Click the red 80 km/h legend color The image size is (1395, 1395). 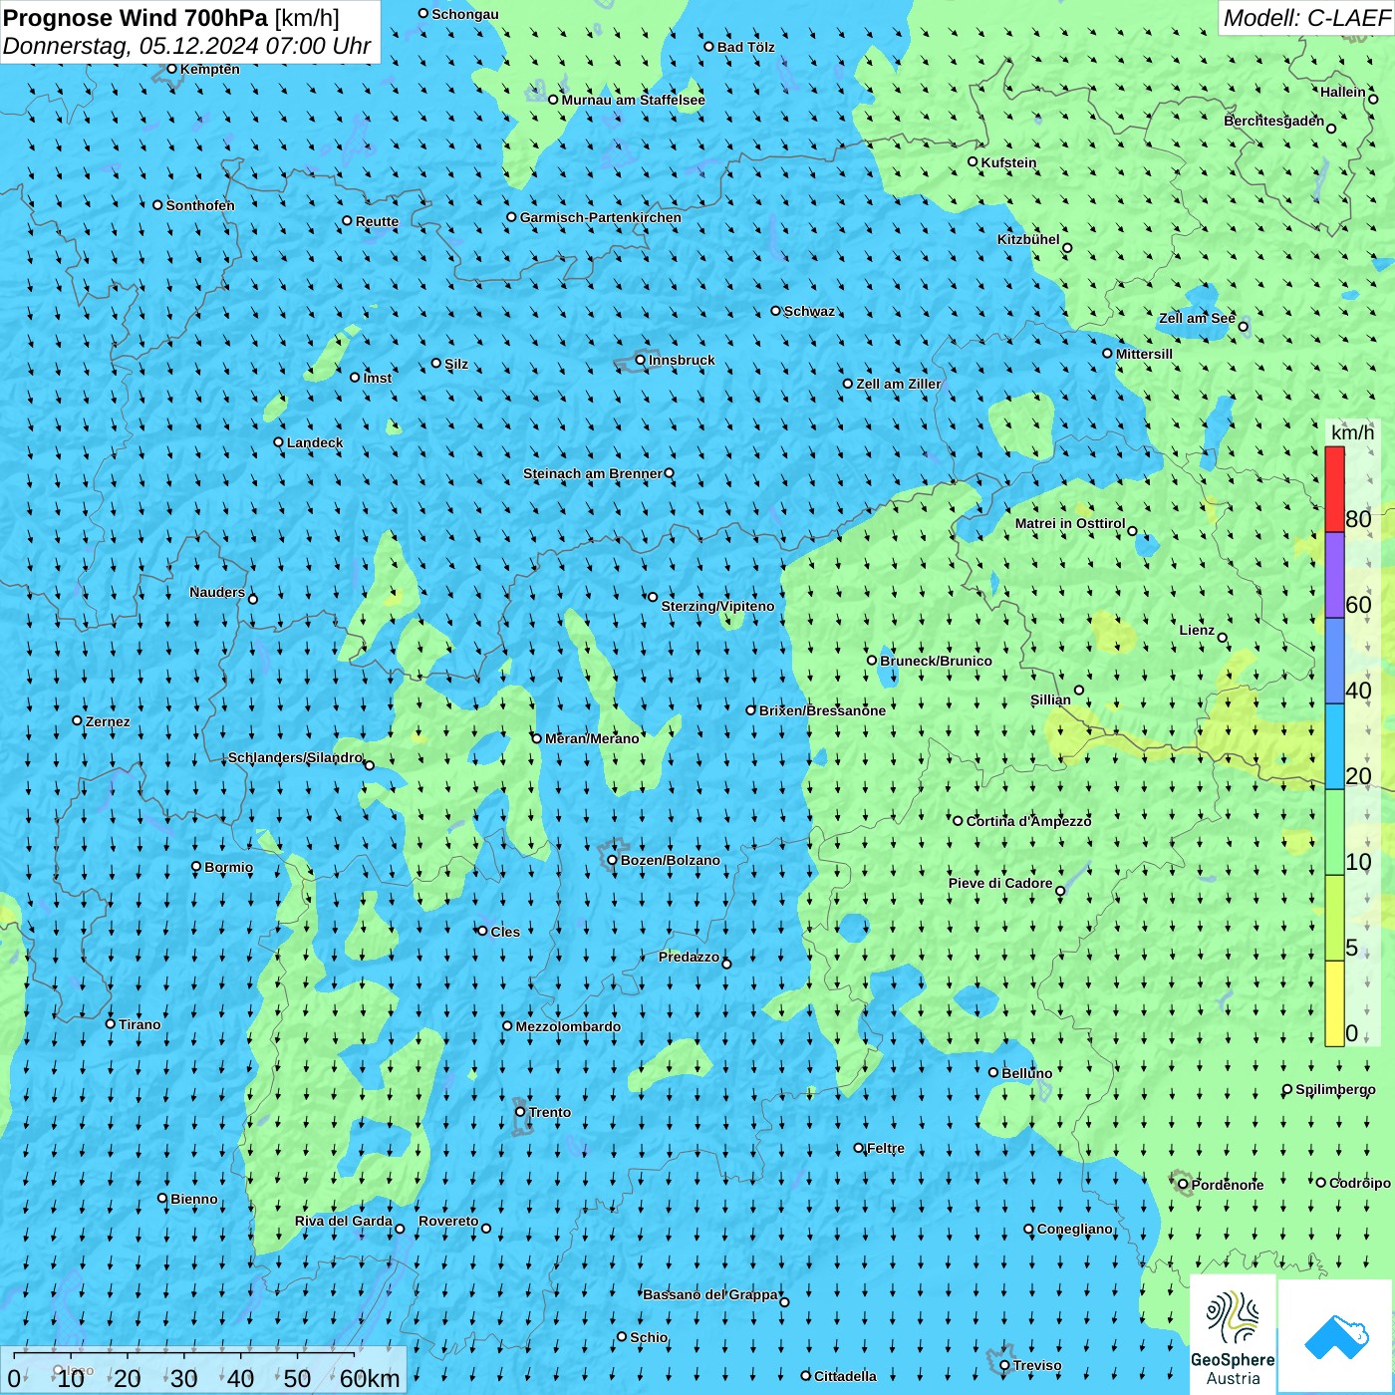pos(1334,489)
